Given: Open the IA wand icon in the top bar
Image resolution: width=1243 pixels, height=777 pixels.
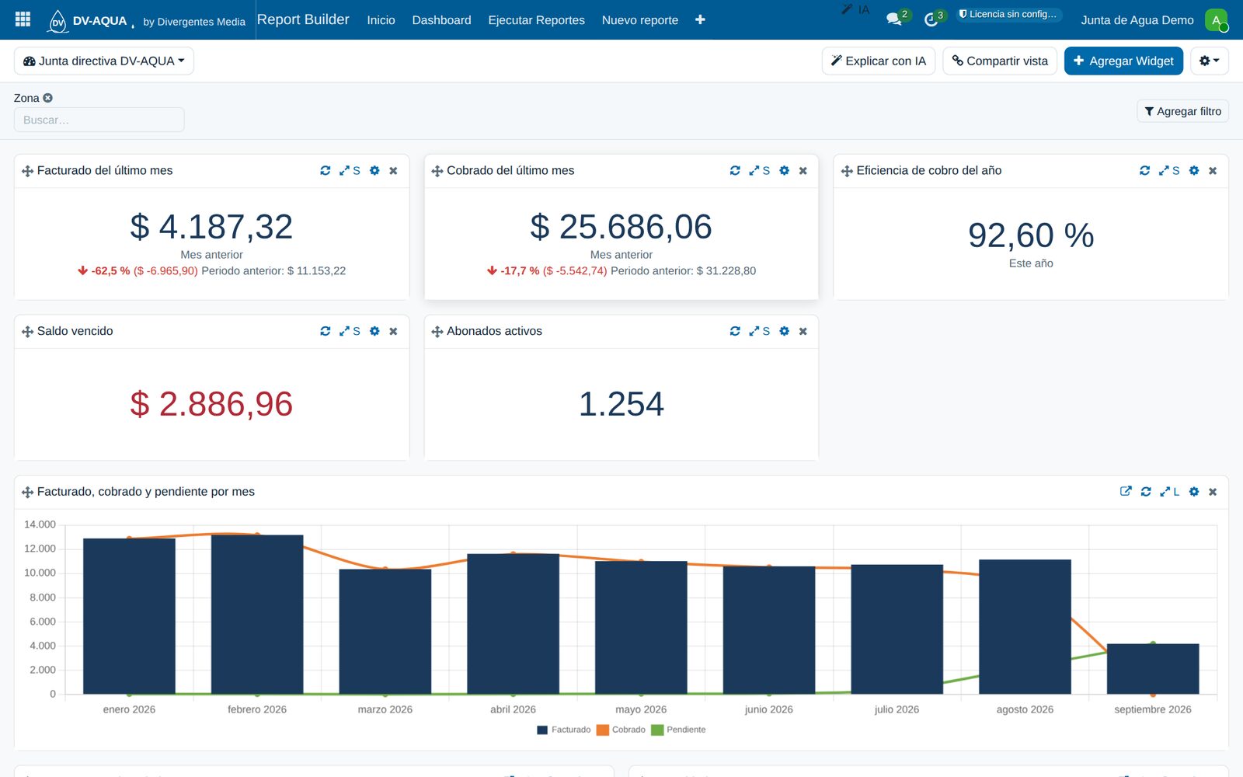Looking at the screenshot, I should [x=855, y=9].
